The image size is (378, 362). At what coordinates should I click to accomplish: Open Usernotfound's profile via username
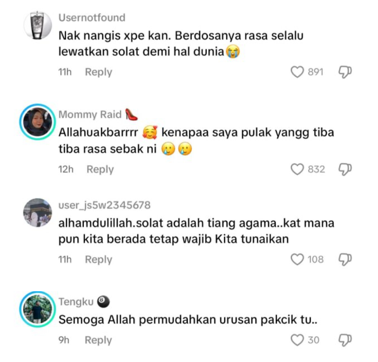tap(92, 18)
